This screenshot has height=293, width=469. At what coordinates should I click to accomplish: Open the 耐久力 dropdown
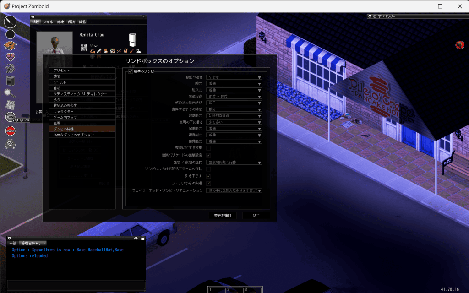[x=234, y=90]
